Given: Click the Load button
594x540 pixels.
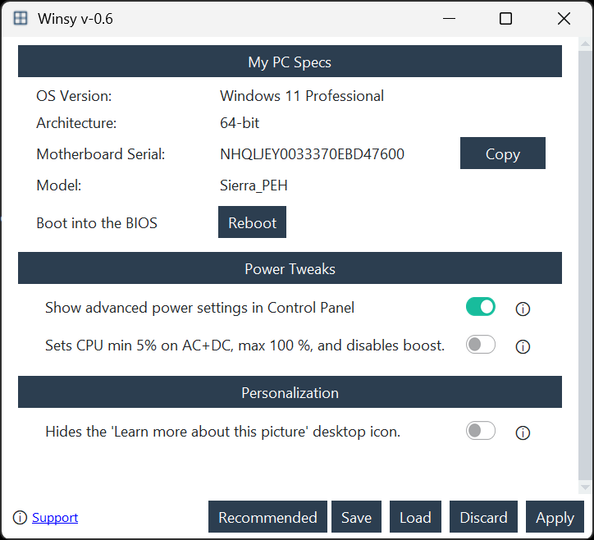Looking at the screenshot, I should [415, 517].
